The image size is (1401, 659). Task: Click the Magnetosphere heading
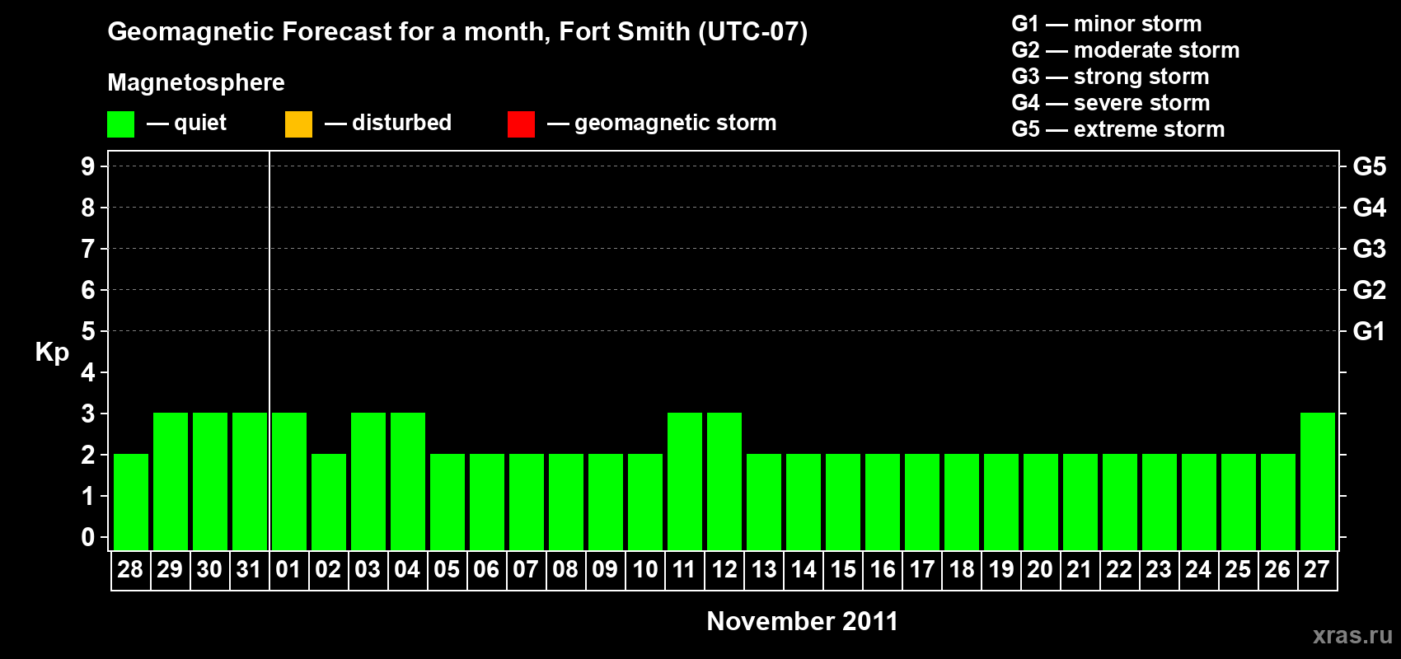pyautogui.click(x=196, y=82)
